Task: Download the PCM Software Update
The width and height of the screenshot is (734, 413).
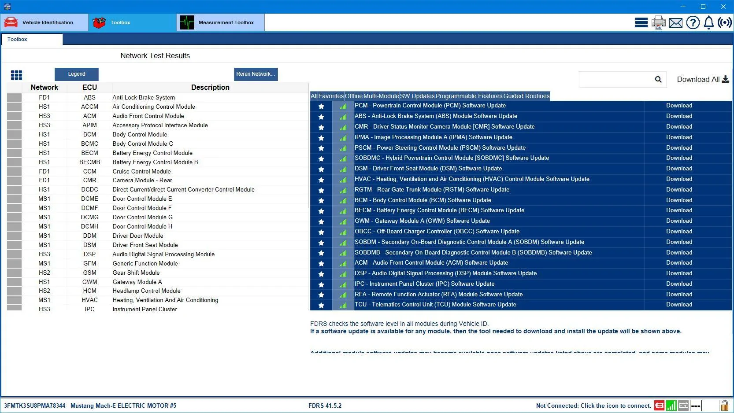Action: pyautogui.click(x=679, y=106)
